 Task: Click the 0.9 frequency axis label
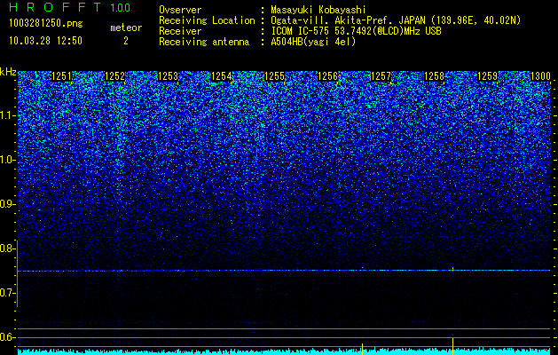click(x=6, y=204)
